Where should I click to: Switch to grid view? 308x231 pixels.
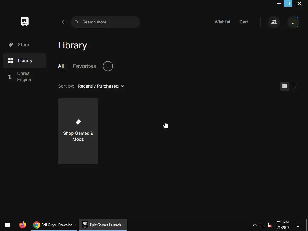point(285,86)
